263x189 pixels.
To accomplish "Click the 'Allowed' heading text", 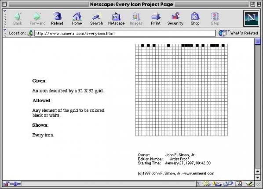I will pyautogui.click(x=41, y=100).
